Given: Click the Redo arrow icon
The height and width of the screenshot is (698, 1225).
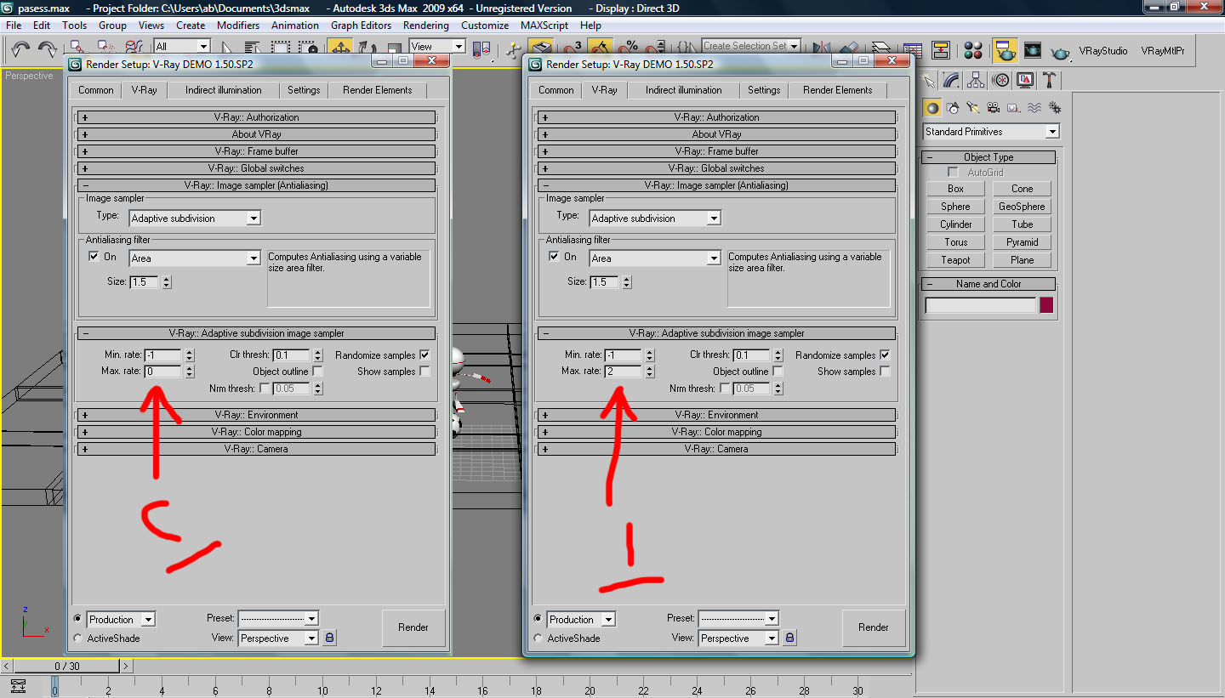Looking at the screenshot, I should coord(47,49).
